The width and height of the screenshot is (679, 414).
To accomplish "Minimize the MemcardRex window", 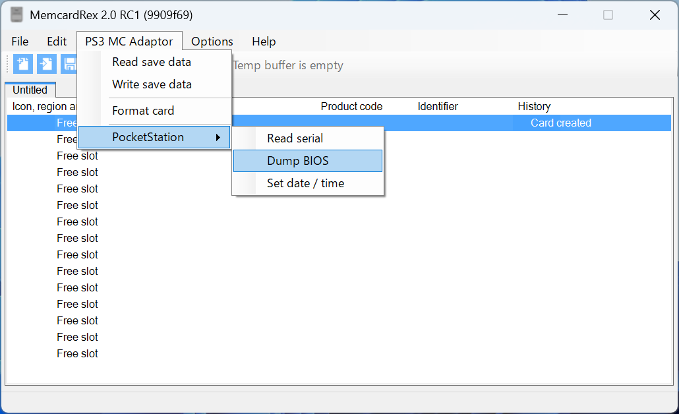I will (562, 15).
